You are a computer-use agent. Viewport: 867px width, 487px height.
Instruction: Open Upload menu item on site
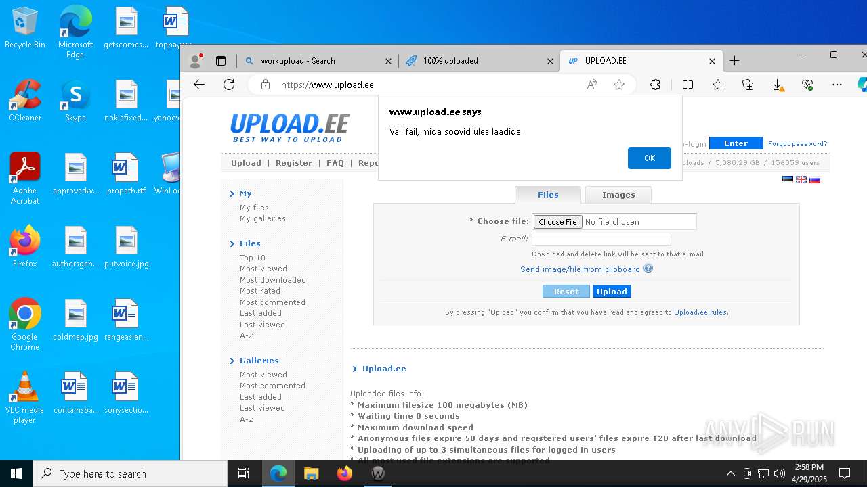click(x=246, y=163)
